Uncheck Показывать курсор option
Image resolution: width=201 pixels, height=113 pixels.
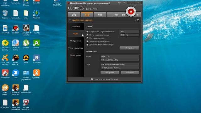tap(87, 38)
